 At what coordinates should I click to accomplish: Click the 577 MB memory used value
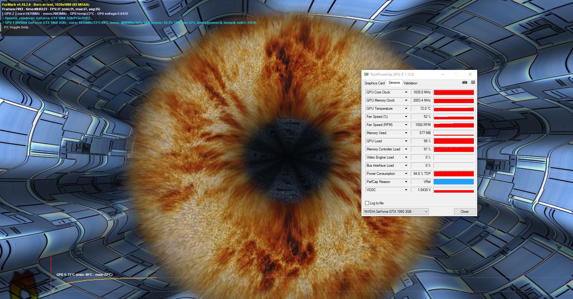421,133
